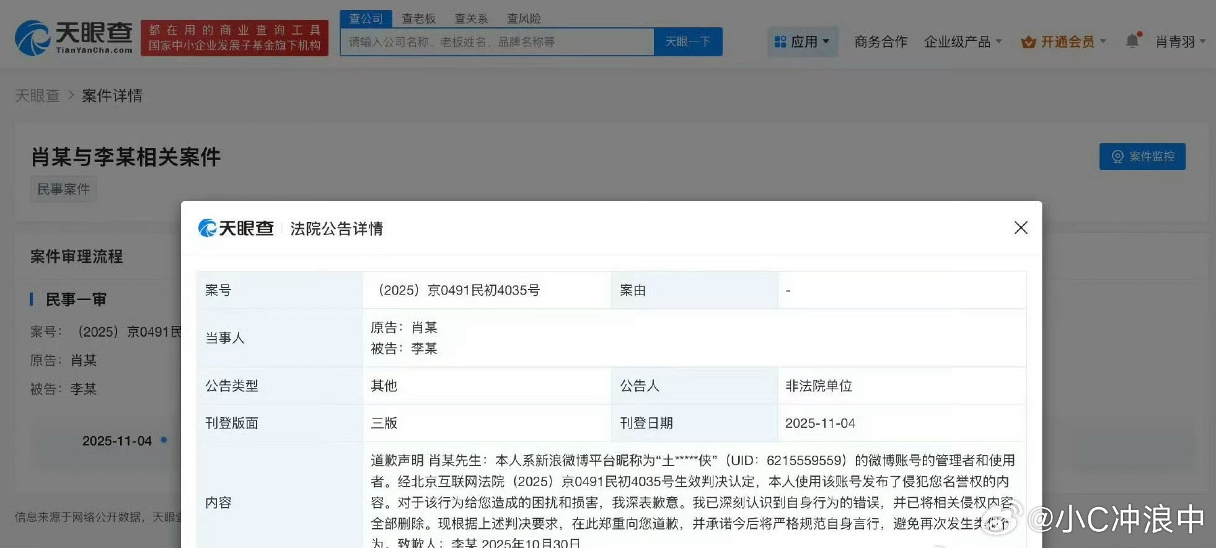Click the crown VIP membership icon
1216x548 pixels.
pos(1028,42)
